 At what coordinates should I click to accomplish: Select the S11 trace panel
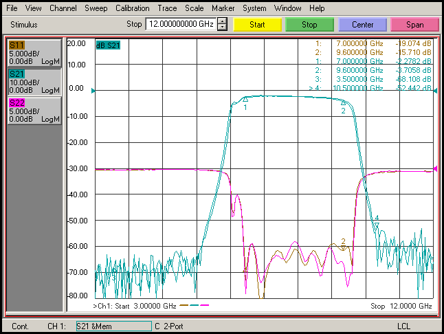point(34,53)
